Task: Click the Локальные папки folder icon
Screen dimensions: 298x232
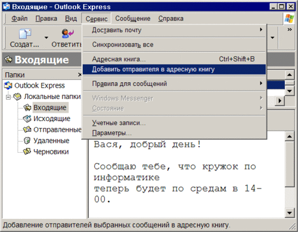Action: (x=17, y=97)
